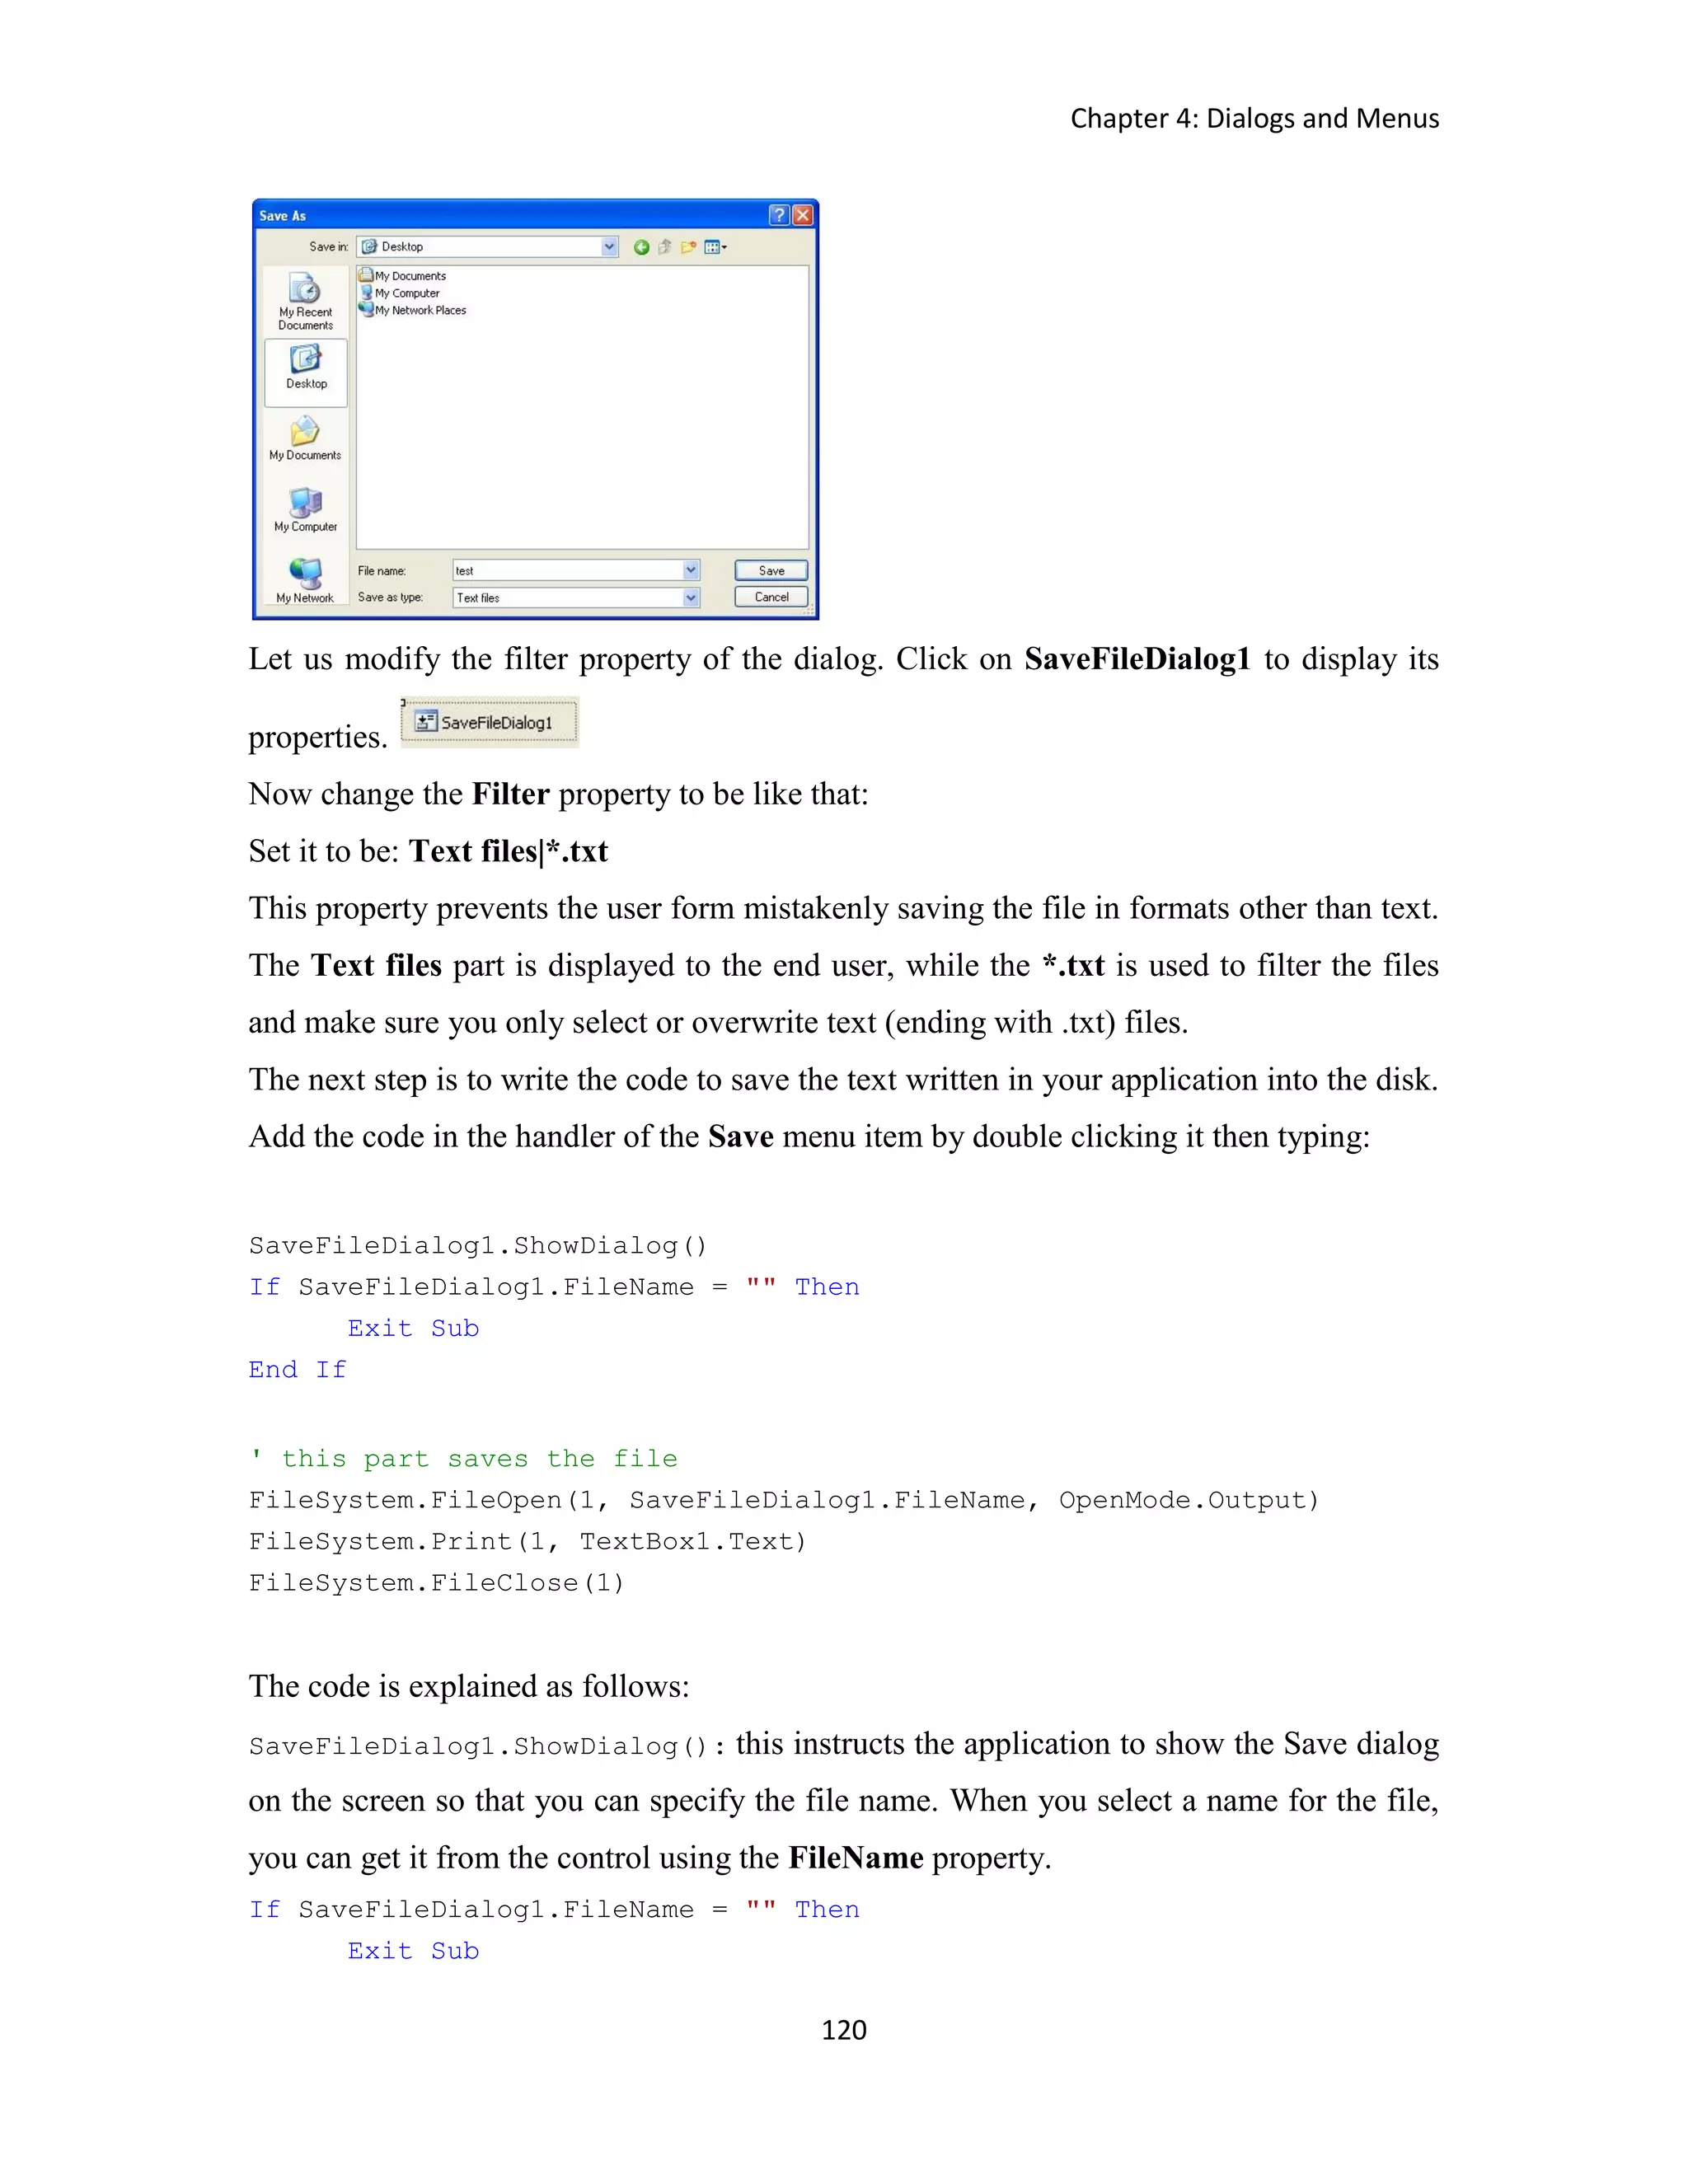Select My Network Places in the file list

419,310
